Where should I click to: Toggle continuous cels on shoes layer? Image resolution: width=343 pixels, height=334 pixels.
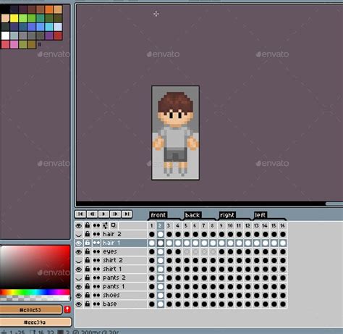click(x=96, y=295)
